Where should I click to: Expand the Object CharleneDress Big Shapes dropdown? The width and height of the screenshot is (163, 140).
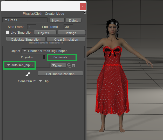click(x=42, y=51)
